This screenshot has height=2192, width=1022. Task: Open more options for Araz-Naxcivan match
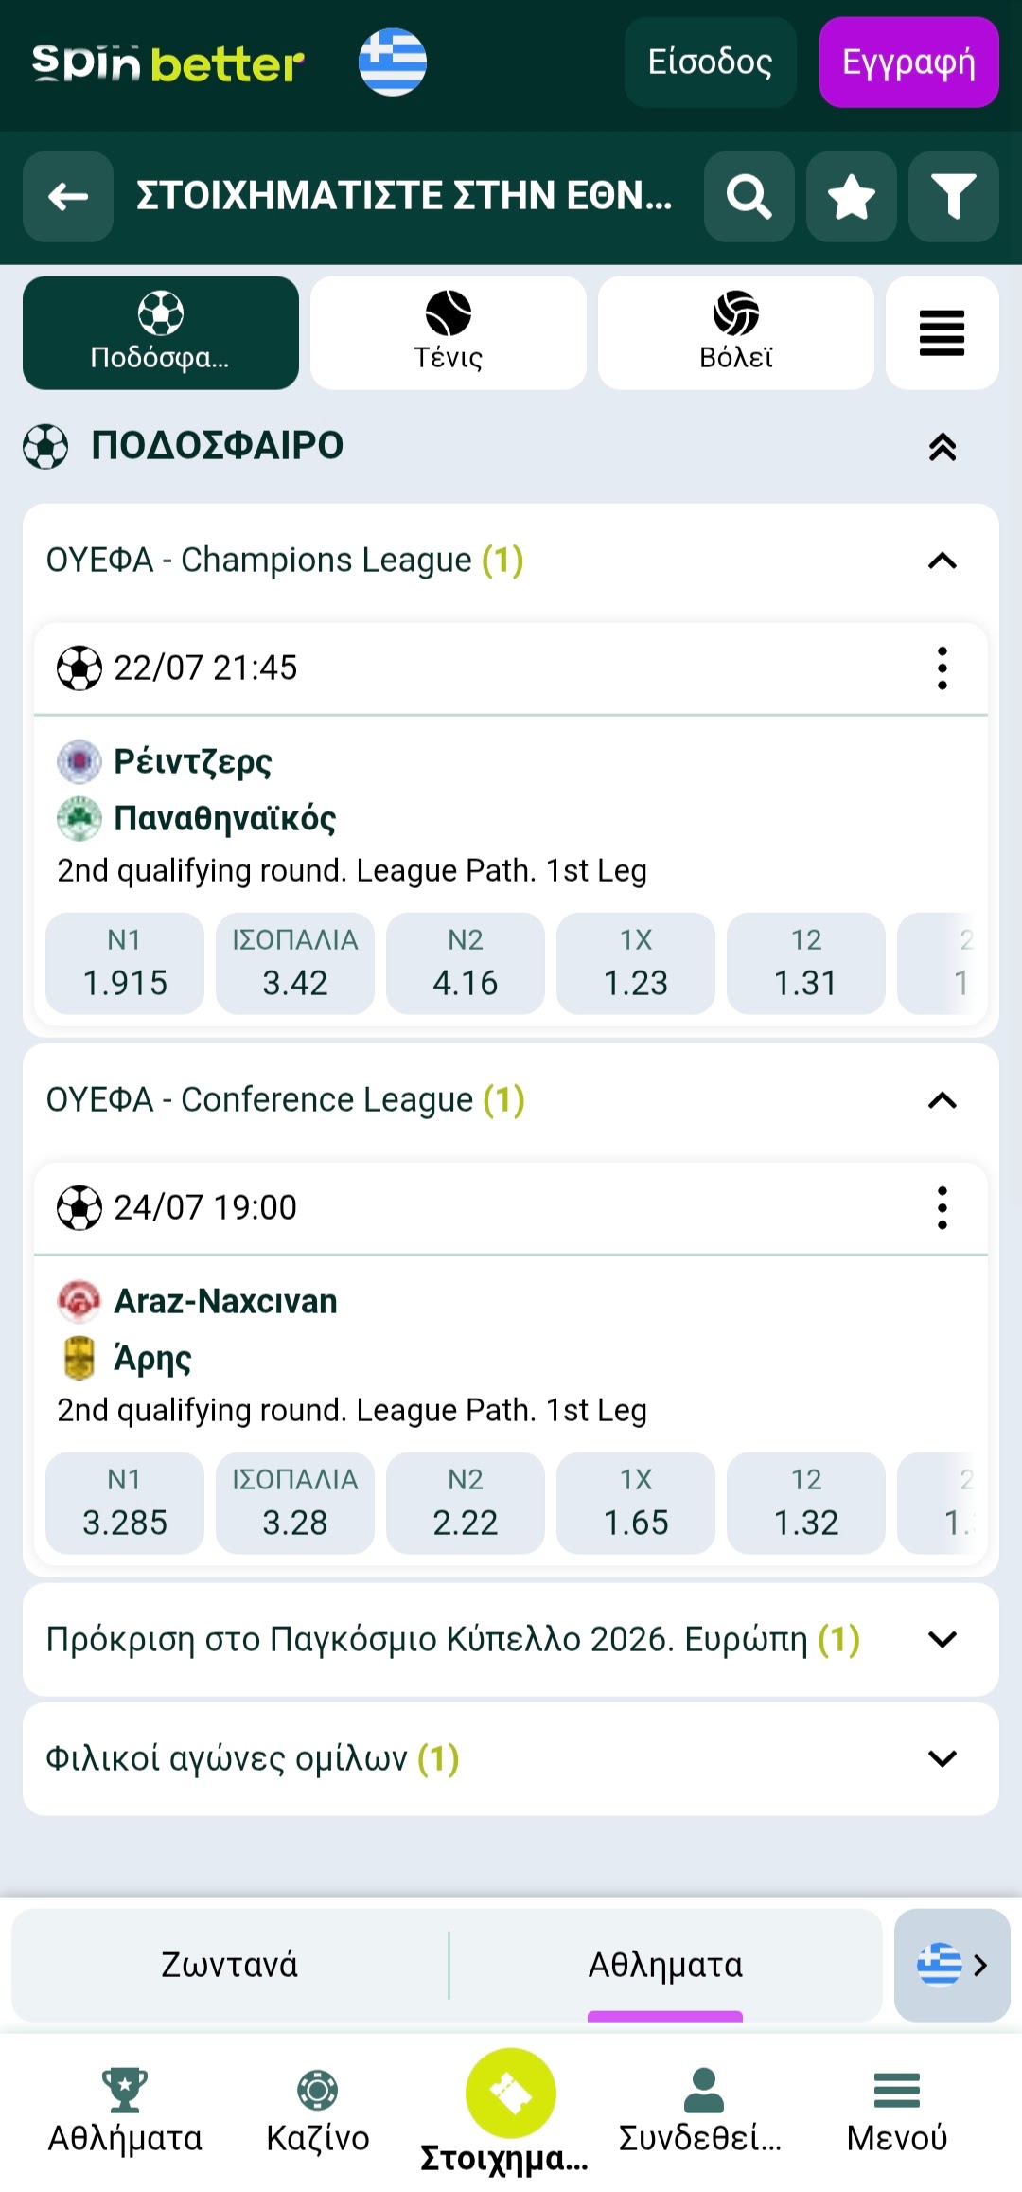point(942,1208)
